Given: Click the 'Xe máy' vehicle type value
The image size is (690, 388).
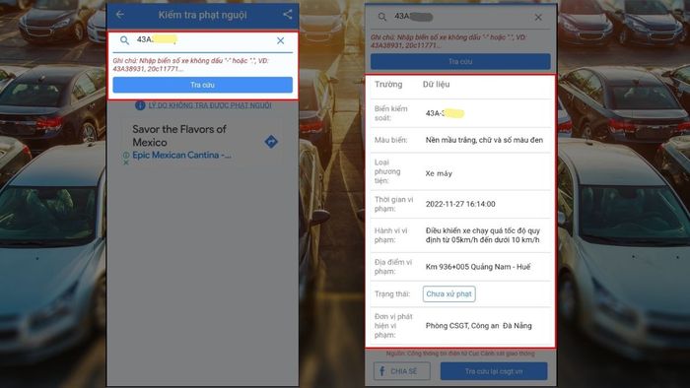Looking at the screenshot, I should click(x=439, y=173).
